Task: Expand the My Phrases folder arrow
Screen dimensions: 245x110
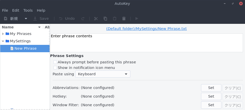Action: point(3,34)
